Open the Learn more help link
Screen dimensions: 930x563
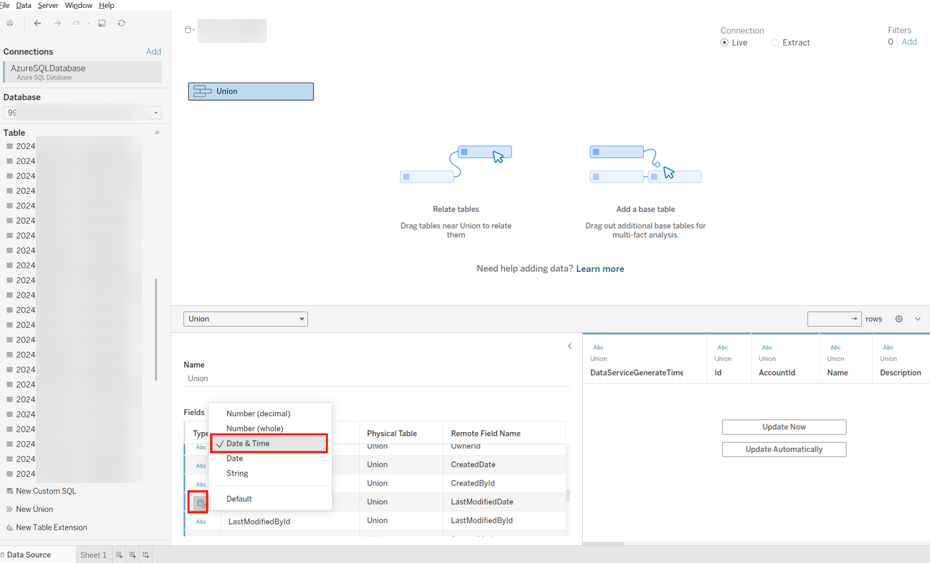point(599,268)
